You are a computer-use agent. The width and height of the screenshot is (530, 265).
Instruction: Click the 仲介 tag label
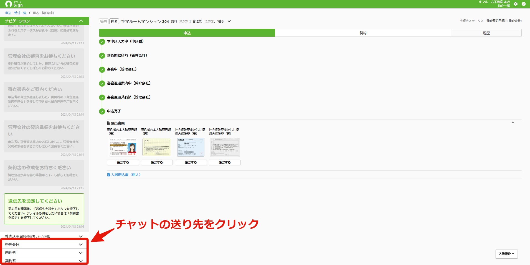click(114, 21)
